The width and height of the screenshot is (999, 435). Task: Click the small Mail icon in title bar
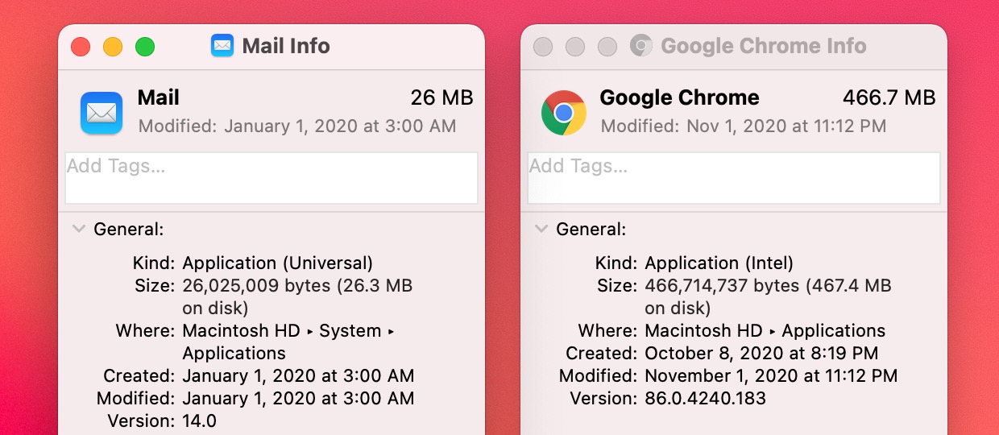(222, 45)
